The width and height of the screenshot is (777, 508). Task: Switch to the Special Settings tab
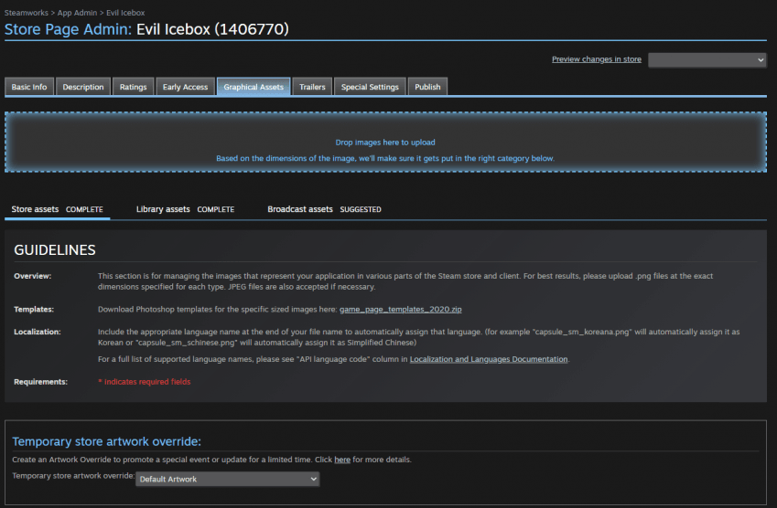[370, 87]
